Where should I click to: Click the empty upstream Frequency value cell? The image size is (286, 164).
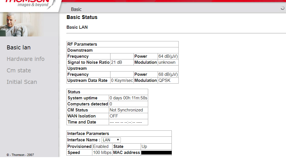[x=122, y=74]
